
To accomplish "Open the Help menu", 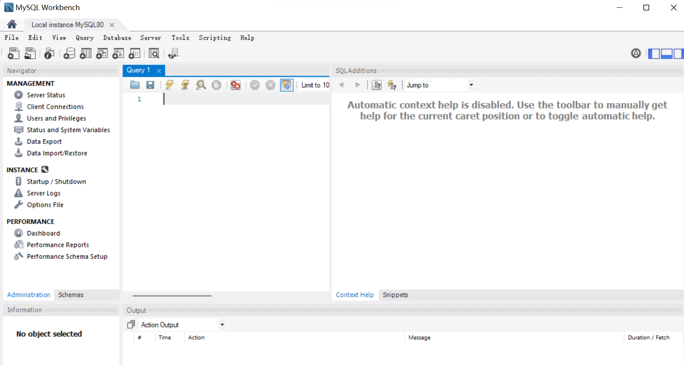I will 247,38.
